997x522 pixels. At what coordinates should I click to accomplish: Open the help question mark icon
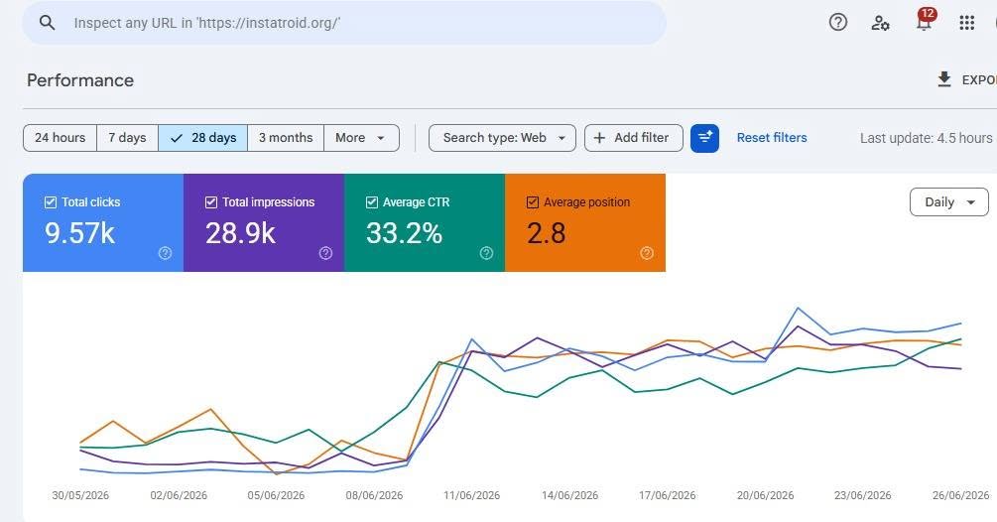(838, 22)
